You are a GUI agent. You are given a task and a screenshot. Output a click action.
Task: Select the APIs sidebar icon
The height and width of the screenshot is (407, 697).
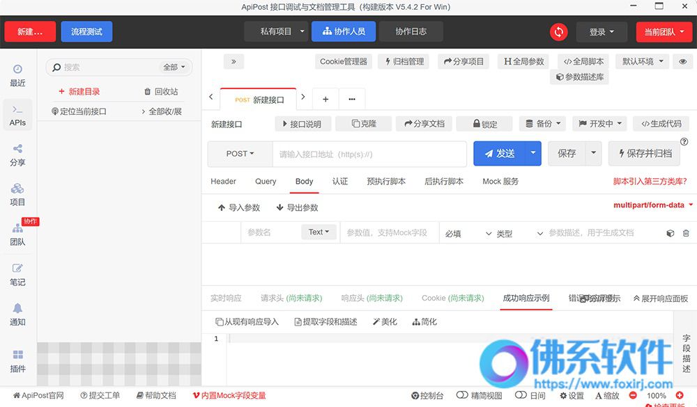(x=17, y=115)
